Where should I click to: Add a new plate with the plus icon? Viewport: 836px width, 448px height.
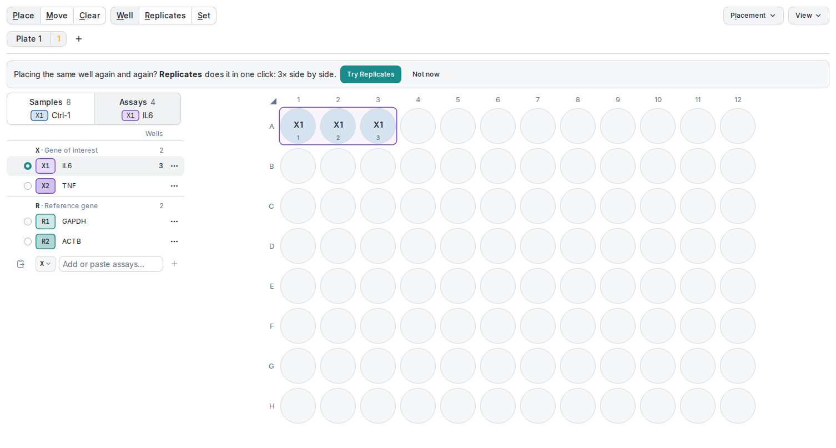(79, 39)
